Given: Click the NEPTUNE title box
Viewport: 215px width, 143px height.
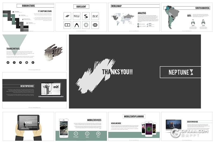Looking at the screenshot, I should pos(180,72).
